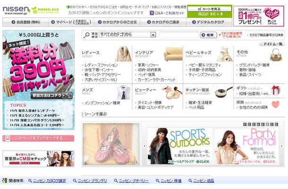Search related ニッセン 株価
Viewport: 288px width, 189px height.
click(x=171, y=180)
